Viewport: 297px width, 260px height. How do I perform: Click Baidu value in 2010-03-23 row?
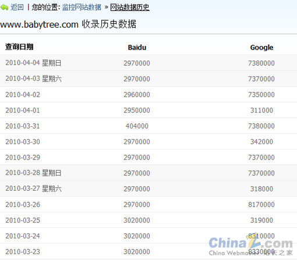137,252
